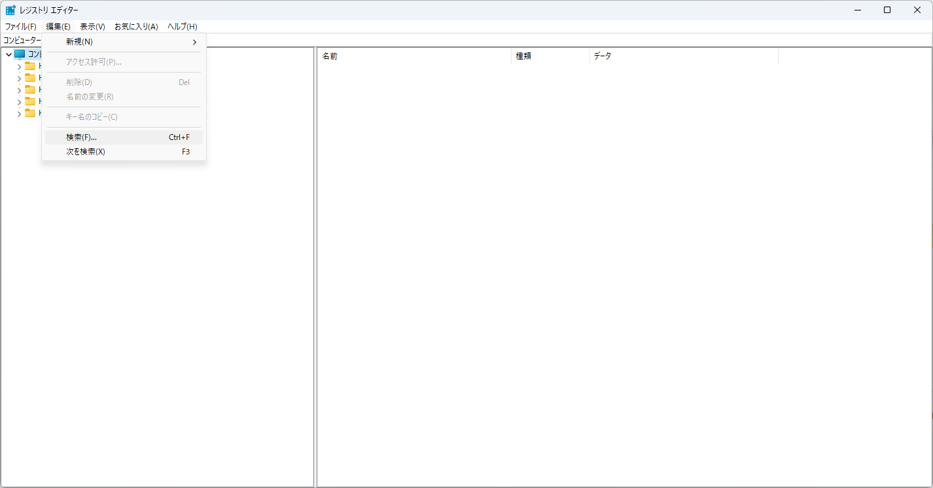Click the greyed-out 名前の変更(R) entry
Screen dimensions: 933x488
point(124,97)
